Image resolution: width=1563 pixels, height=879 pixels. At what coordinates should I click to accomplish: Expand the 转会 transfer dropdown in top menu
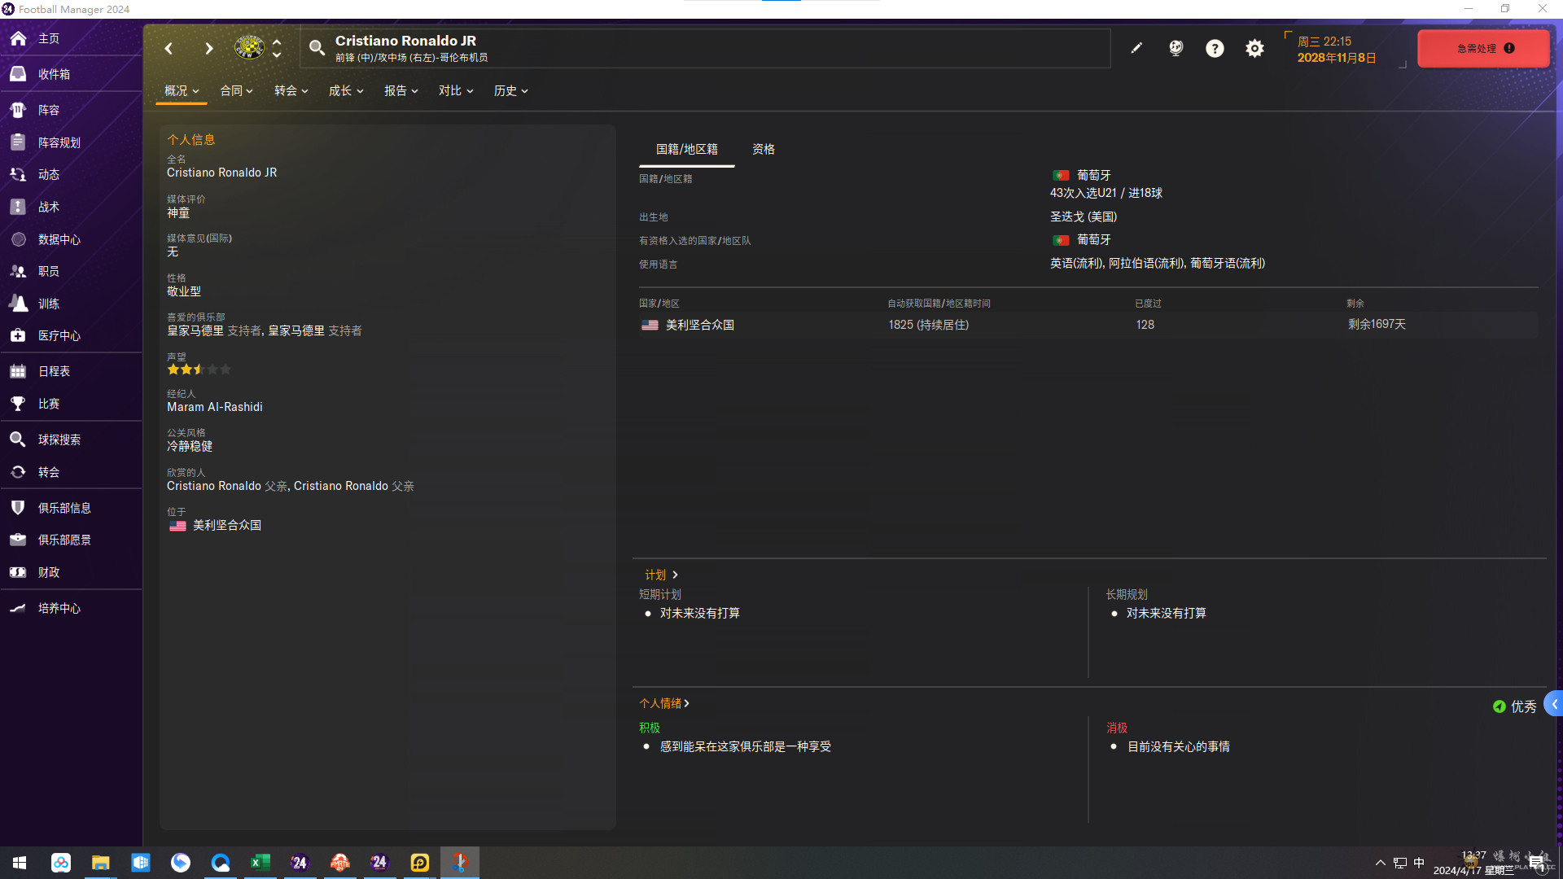(x=291, y=90)
